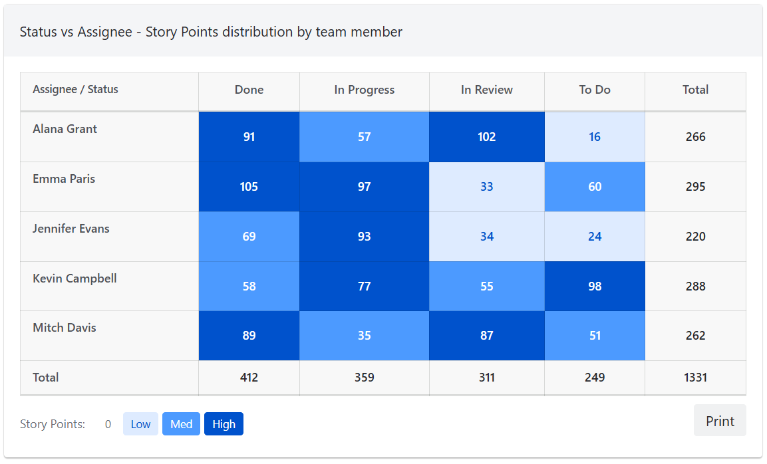767x464 pixels.
Task: Click Mitch Davis's In Progress cell 35
Action: pos(364,336)
